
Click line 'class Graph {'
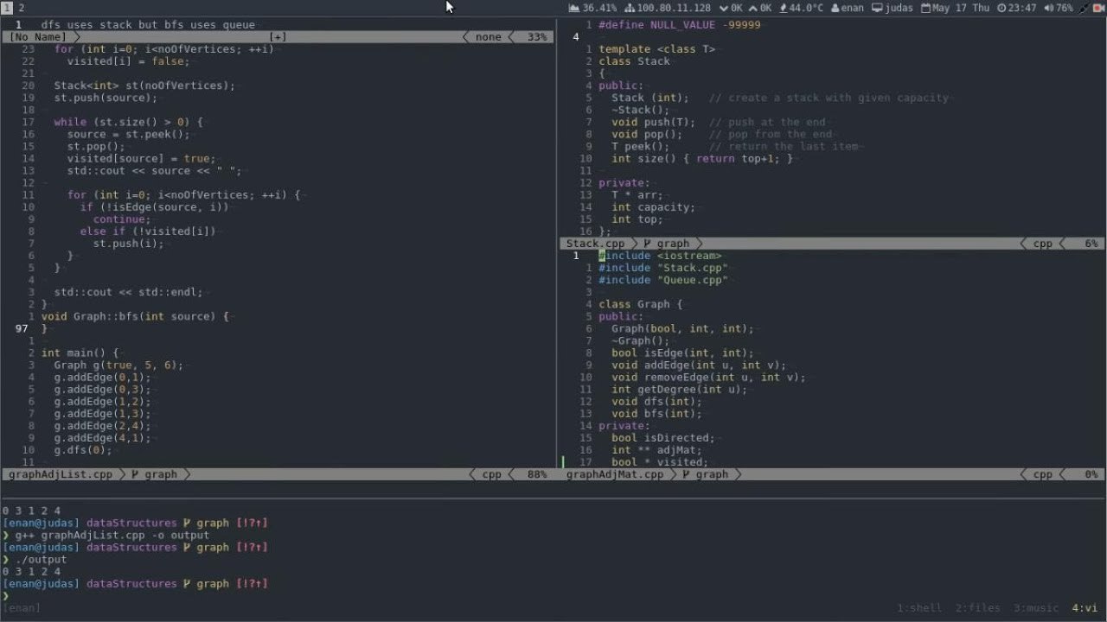641,304
